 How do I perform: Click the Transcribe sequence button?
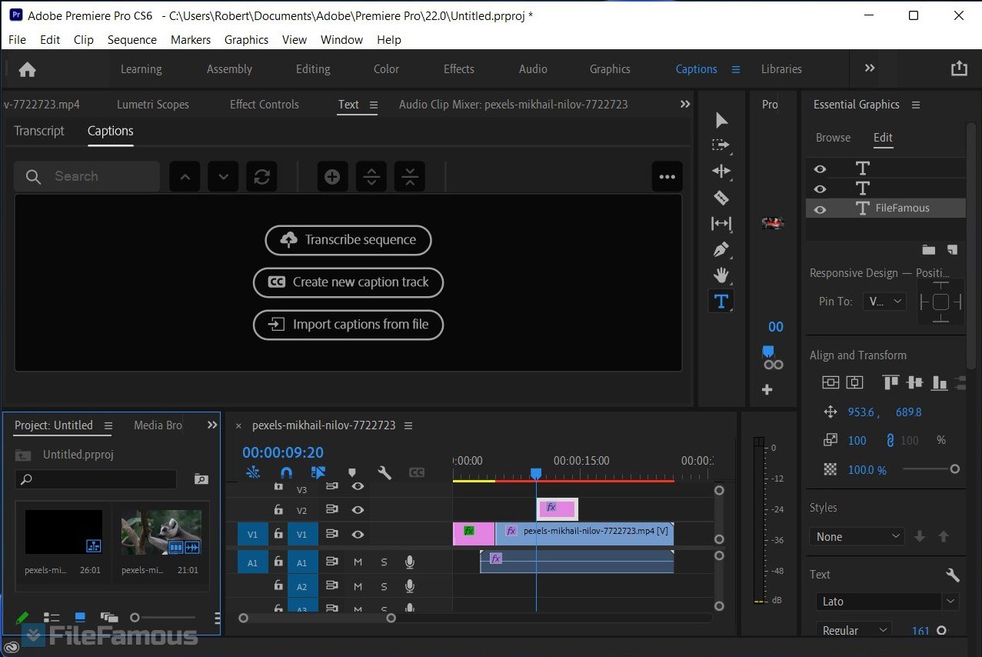click(x=348, y=240)
